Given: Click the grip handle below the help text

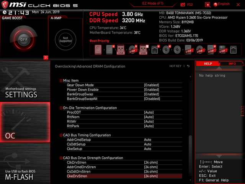Looking at the screenshot, I should click(x=219, y=156).
